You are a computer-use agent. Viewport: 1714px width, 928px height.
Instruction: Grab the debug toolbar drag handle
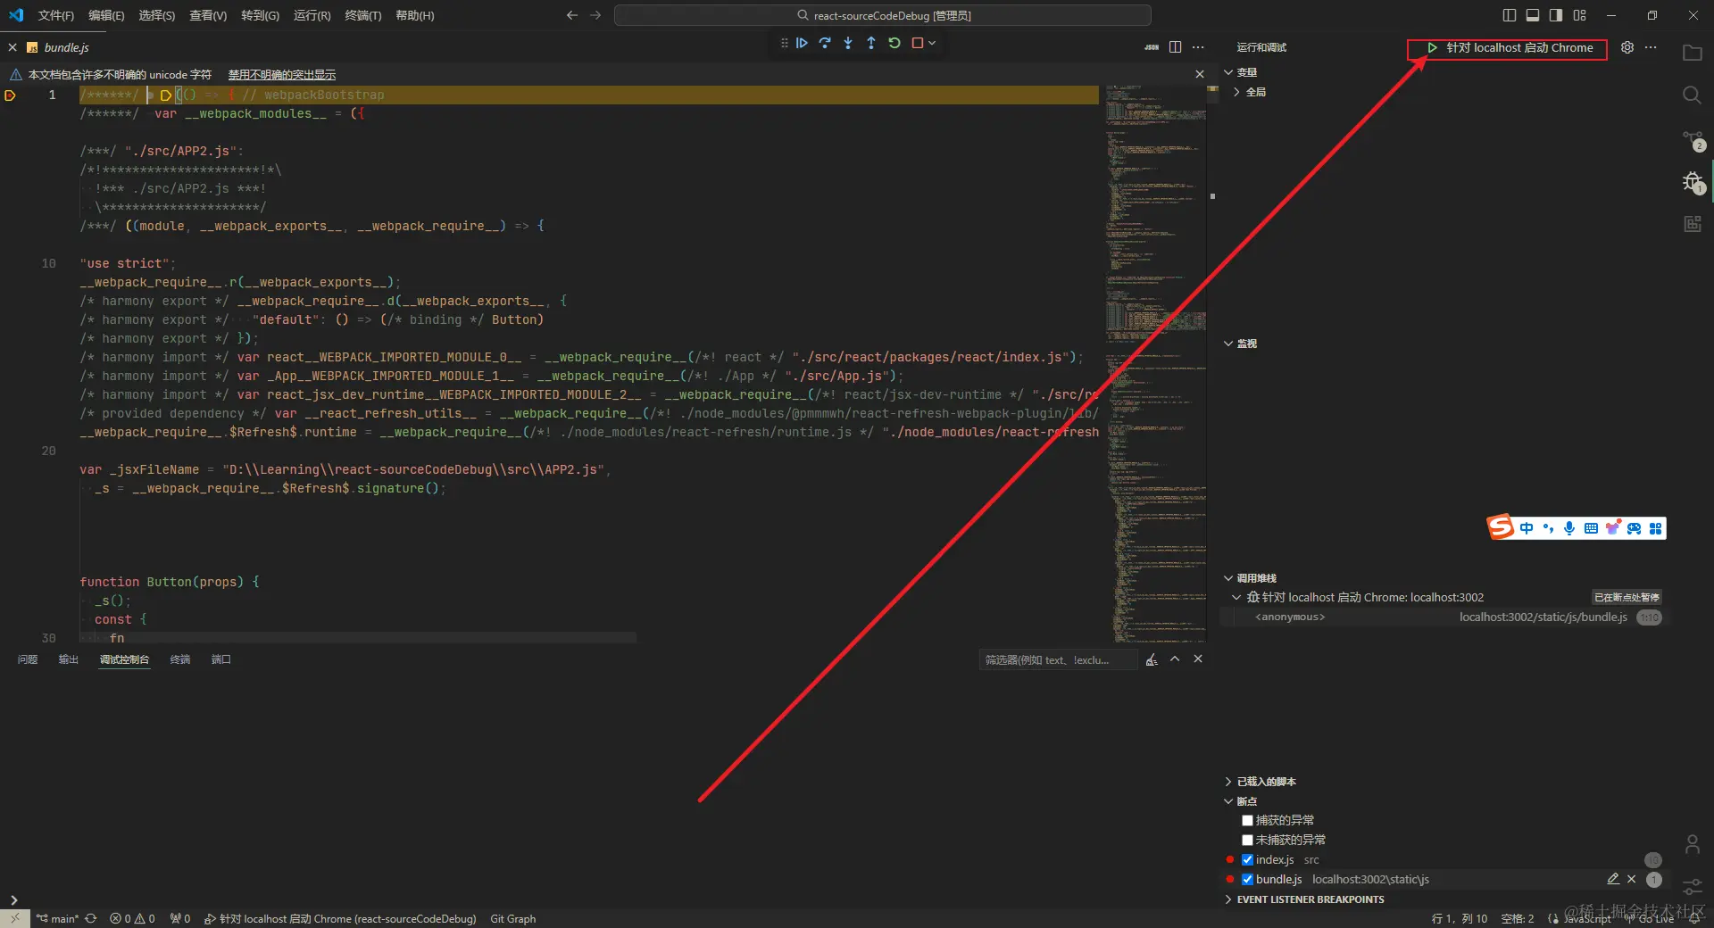coord(784,43)
